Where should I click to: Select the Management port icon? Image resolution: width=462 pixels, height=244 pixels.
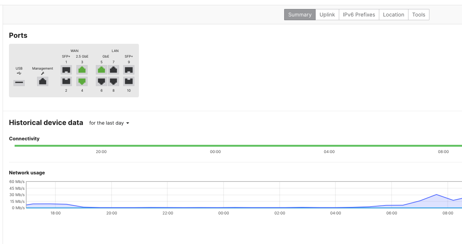coord(43,81)
